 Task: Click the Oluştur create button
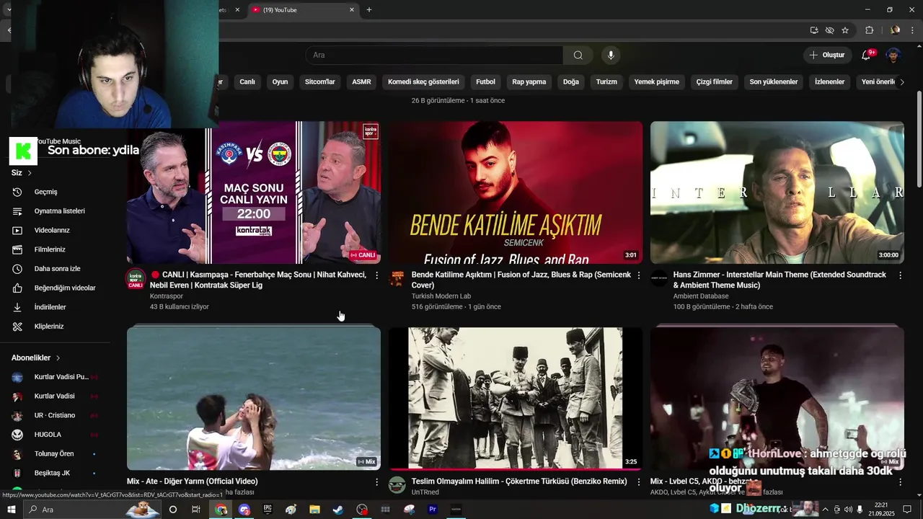point(826,56)
